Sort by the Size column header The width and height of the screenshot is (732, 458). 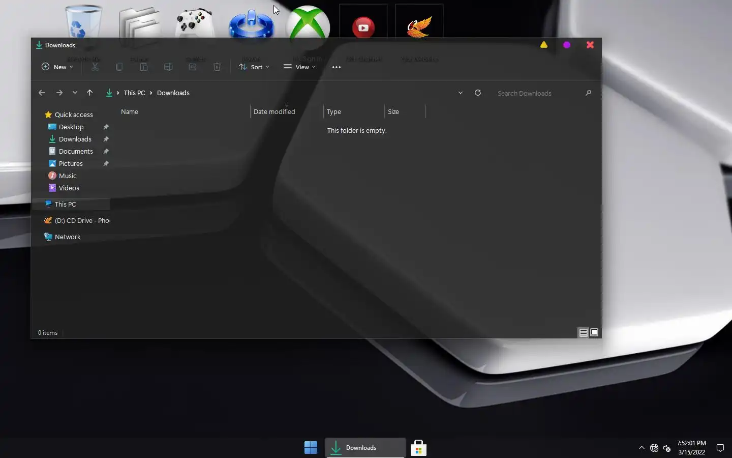point(405,111)
